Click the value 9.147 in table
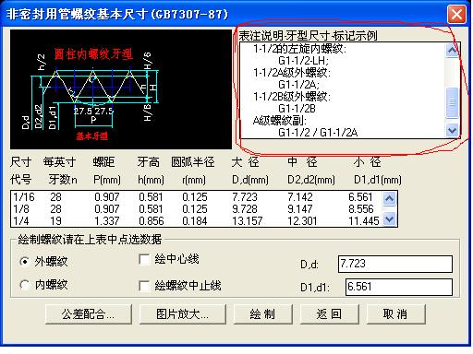 pyautogui.click(x=300, y=209)
